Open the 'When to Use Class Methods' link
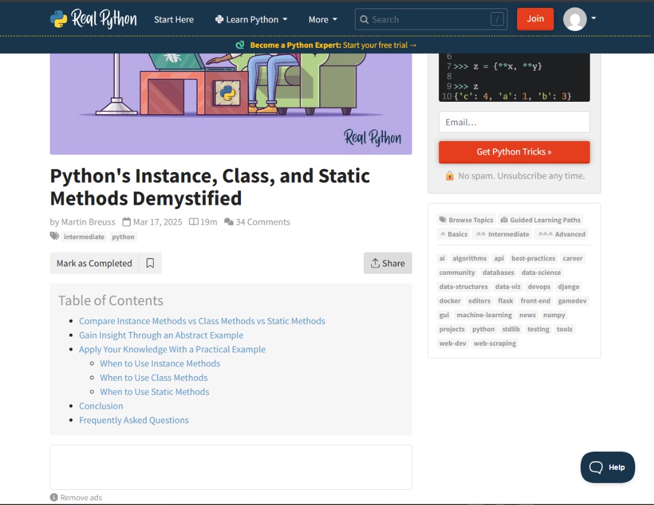Viewport: 654px width, 505px height. coord(154,377)
